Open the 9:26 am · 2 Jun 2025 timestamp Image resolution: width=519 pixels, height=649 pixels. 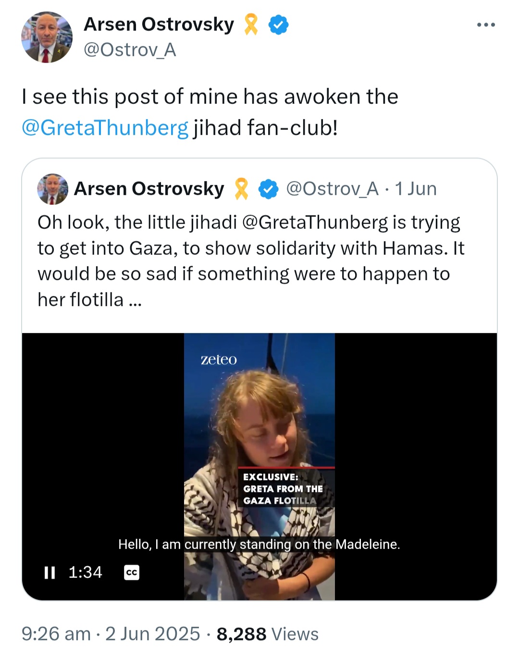click(111, 634)
